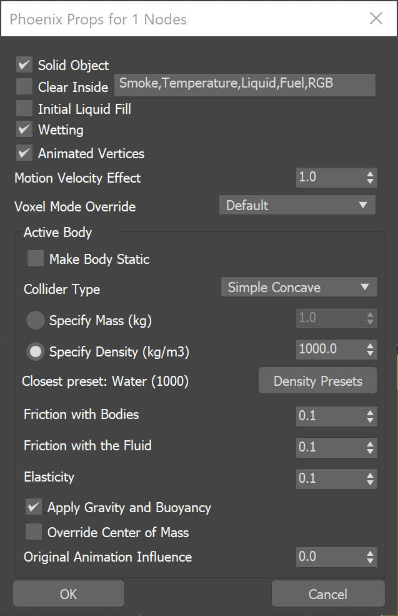Close the Phoenix Props dialog
This screenshot has width=398, height=616.
coord(376,19)
